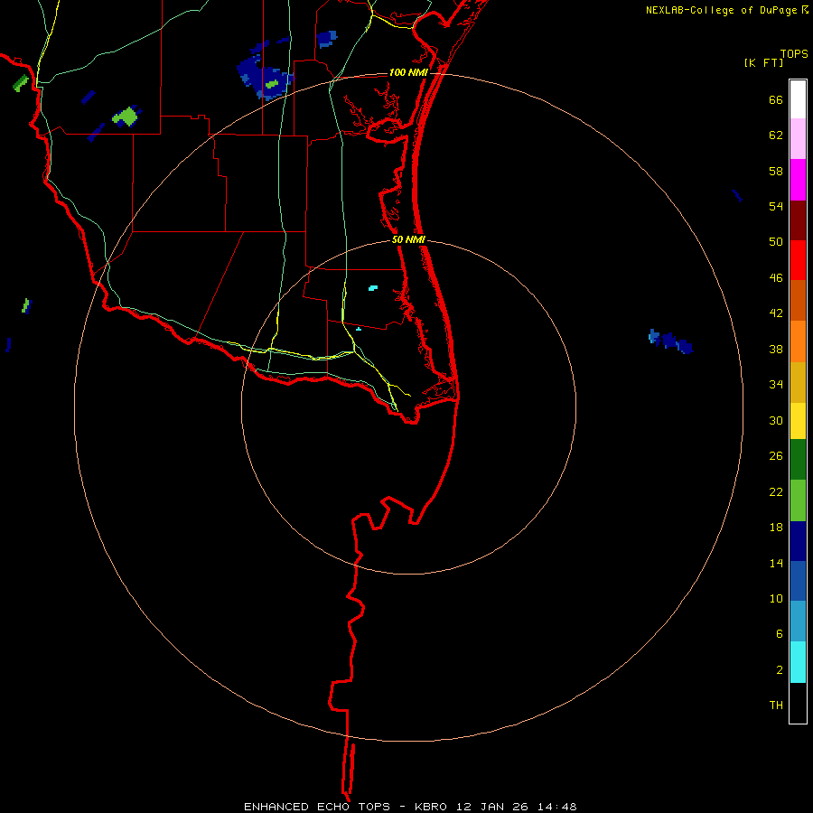Click the 100 NMI range ring label
The height and width of the screenshot is (813, 813).
pyautogui.click(x=408, y=72)
